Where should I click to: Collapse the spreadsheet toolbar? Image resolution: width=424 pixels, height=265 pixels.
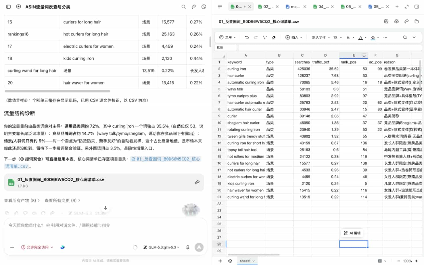[414, 37]
